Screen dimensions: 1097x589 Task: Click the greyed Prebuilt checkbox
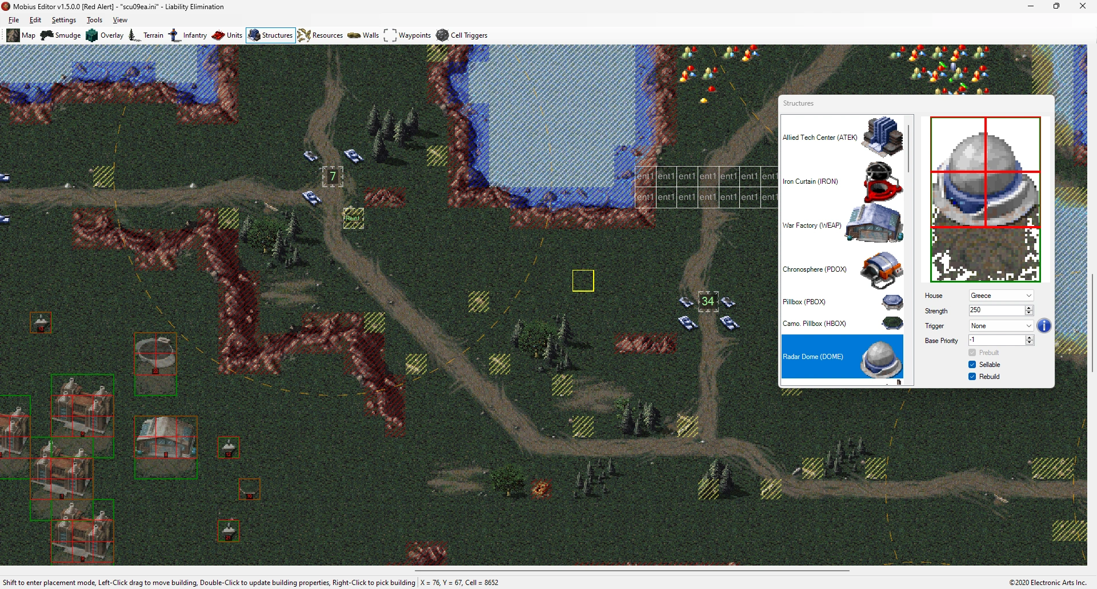coord(972,353)
